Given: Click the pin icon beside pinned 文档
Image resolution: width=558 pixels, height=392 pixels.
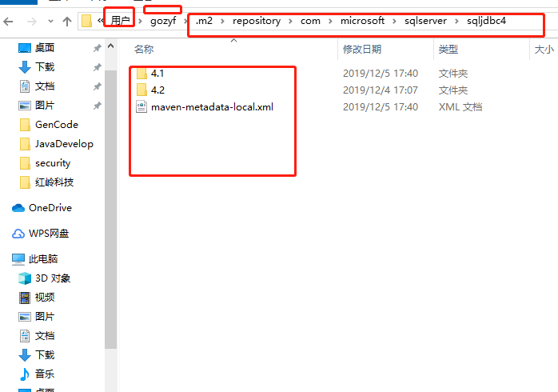Looking at the screenshot, I should click(x=98, y=86).
